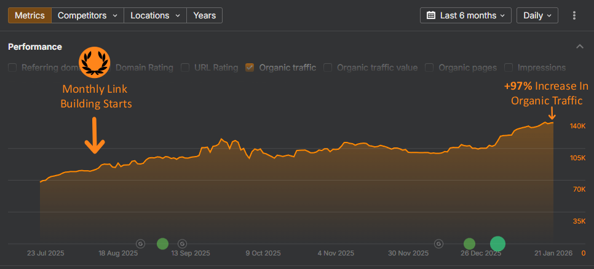
Task: Enable the Organic pages checkbox
Action: point(429,68)
